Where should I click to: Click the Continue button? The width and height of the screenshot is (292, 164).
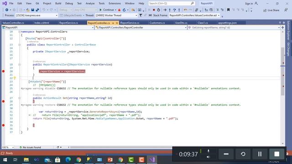[x=107, y=10]
